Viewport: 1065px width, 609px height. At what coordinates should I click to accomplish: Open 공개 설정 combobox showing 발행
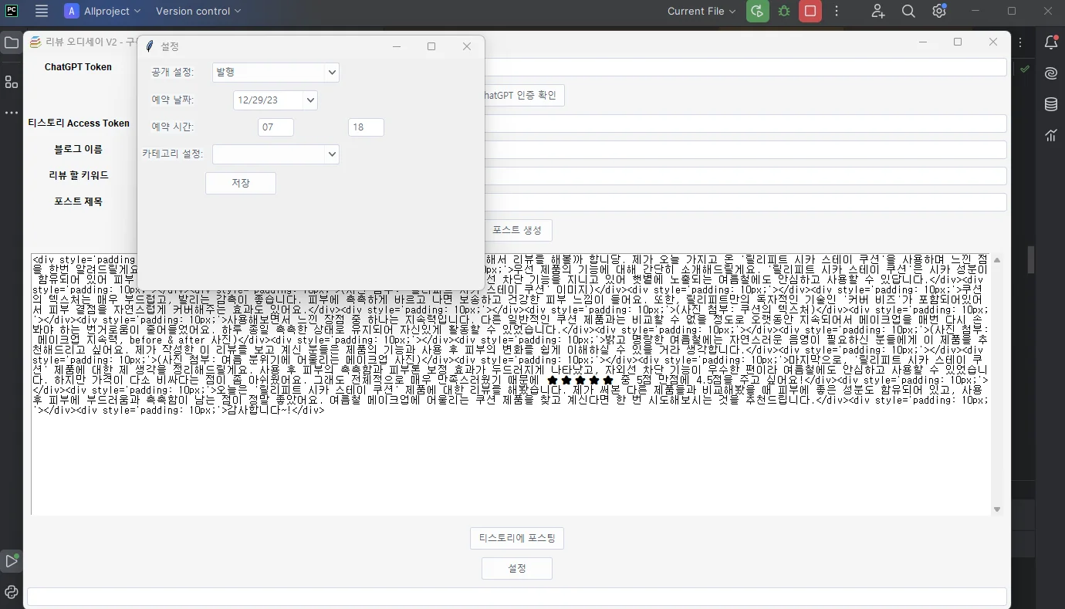(x=276, y=72)
